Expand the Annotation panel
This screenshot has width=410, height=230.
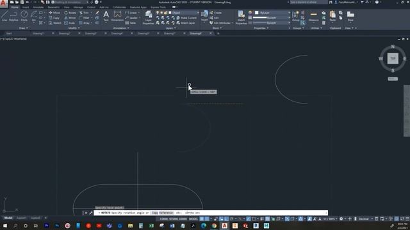coord(121,28)
